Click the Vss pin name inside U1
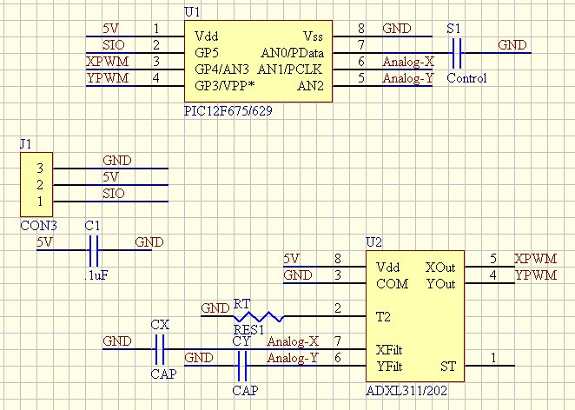Image resolution: width=575 pixels, height=410 pixels. tap(314, 36)
